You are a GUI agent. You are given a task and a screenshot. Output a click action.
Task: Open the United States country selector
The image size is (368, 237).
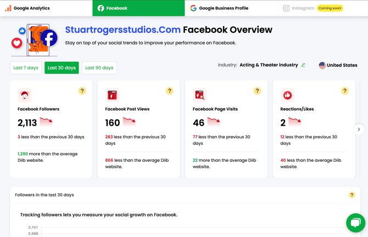338,65
